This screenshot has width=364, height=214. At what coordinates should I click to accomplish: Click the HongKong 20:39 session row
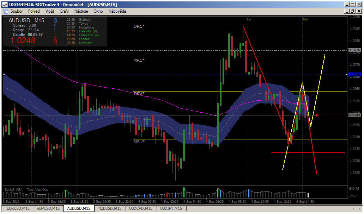click(80, 27)
